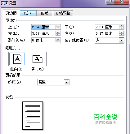
Task: Open the 纸张 tab
Action: pos(28,13)
